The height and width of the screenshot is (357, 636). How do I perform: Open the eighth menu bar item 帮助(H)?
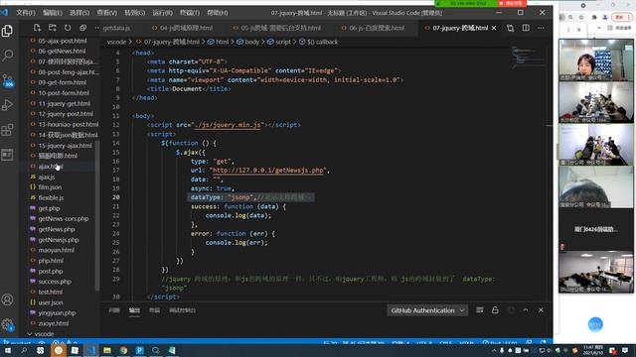[x=217, y=13]
